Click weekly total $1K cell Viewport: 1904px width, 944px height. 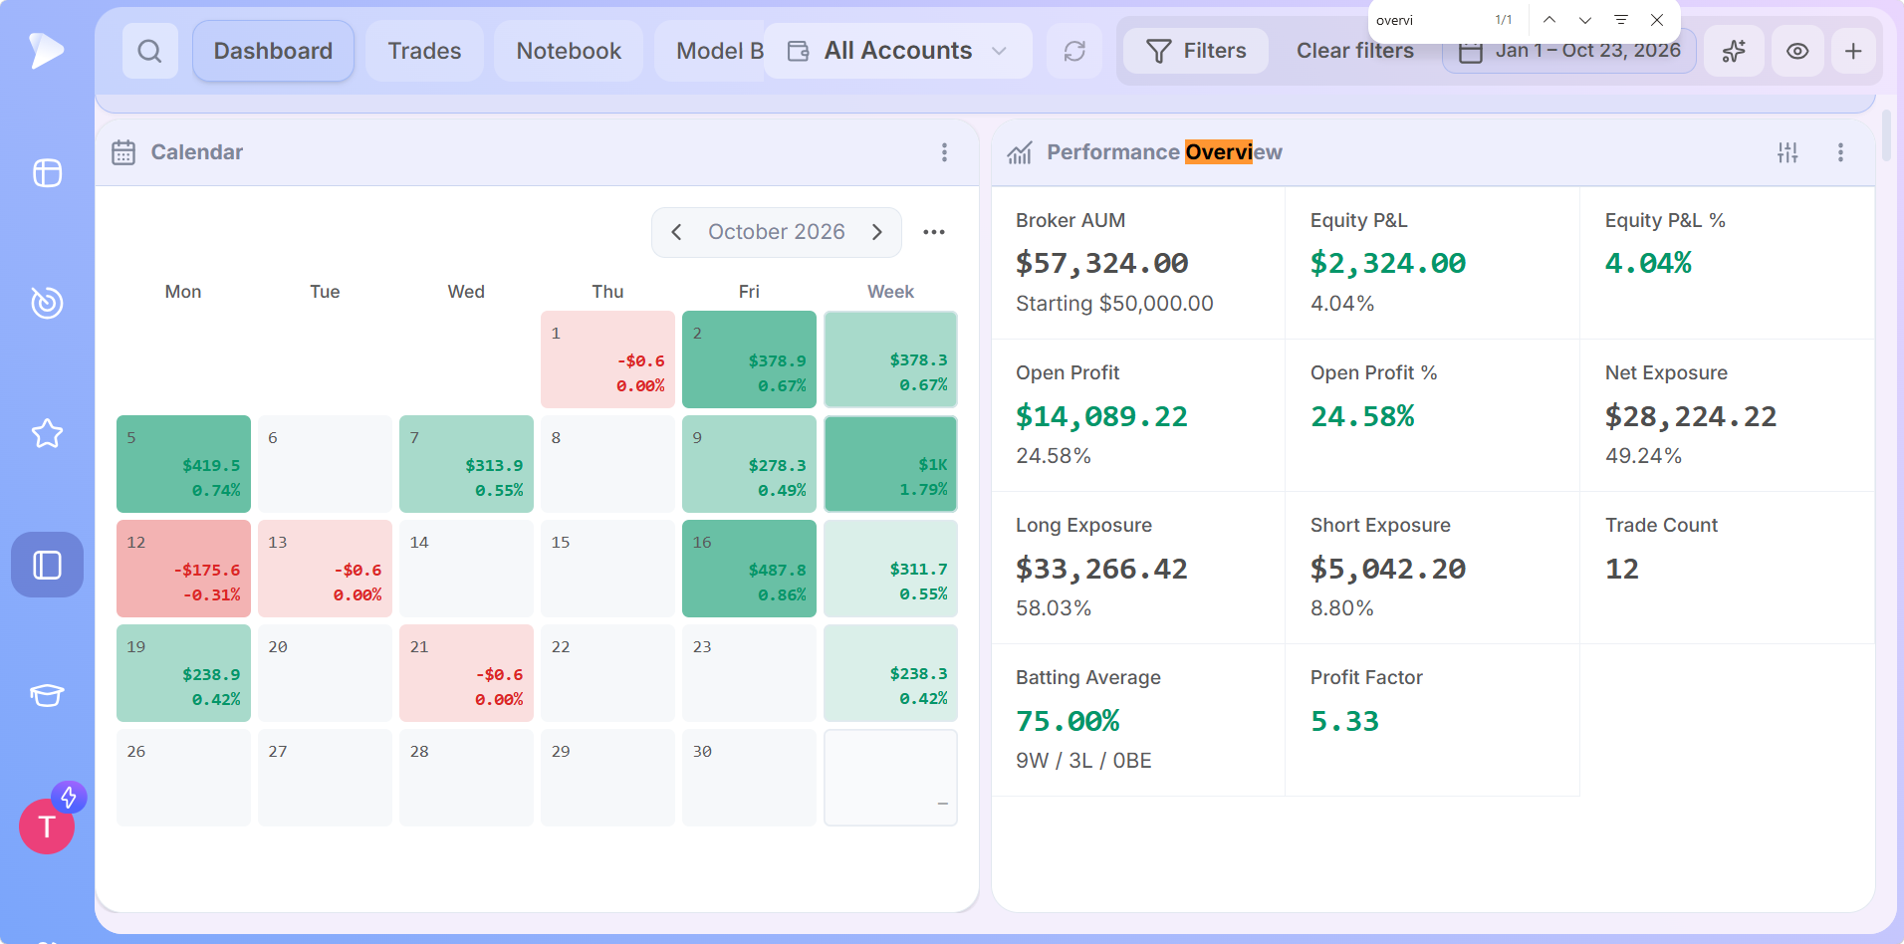pyautogui.click(x=890, y=464)
